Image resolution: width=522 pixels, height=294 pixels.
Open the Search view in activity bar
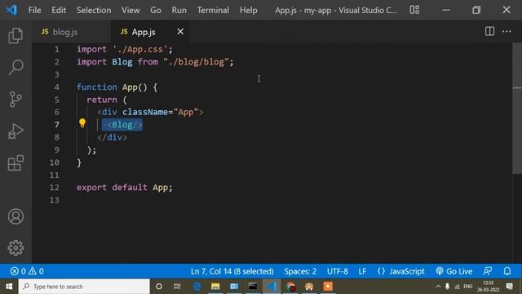15,67
